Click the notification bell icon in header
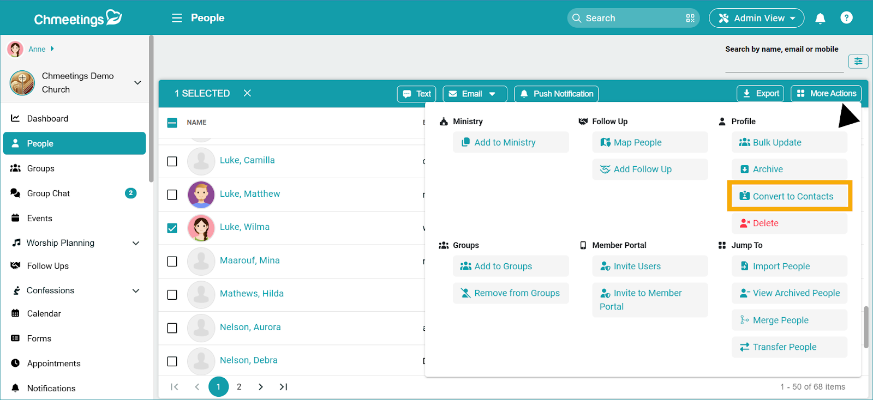The height and width of the screenshot is (400, 873). tap(820, 19)
